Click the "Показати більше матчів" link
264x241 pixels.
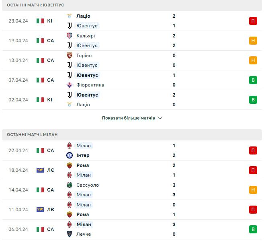[128, 118]
